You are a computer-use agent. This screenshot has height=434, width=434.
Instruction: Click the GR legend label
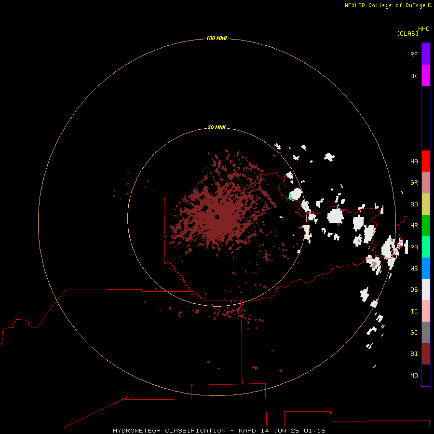point(414,183)
